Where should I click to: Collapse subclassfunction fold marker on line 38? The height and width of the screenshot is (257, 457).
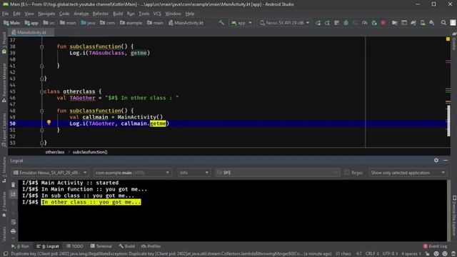click(x=41, y=46)
